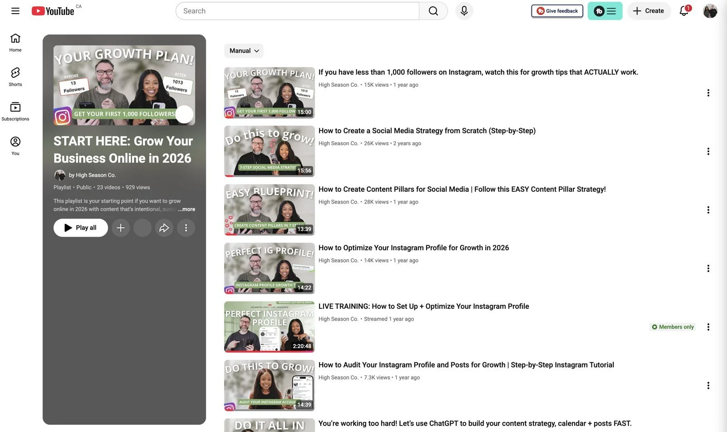Open the You tab in sidebar
Screen dimensions: 727x432
point(15,145)
